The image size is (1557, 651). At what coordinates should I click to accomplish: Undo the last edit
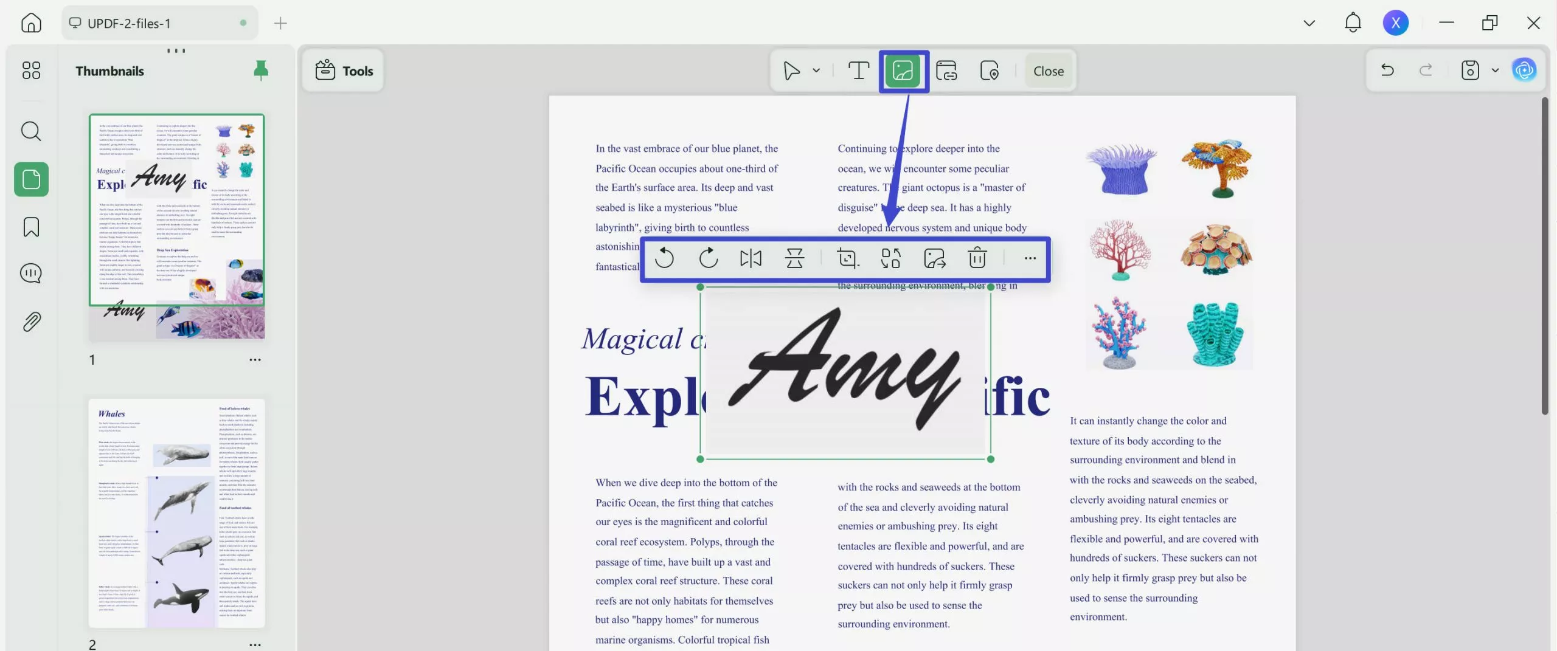(x=1387, y=70)
